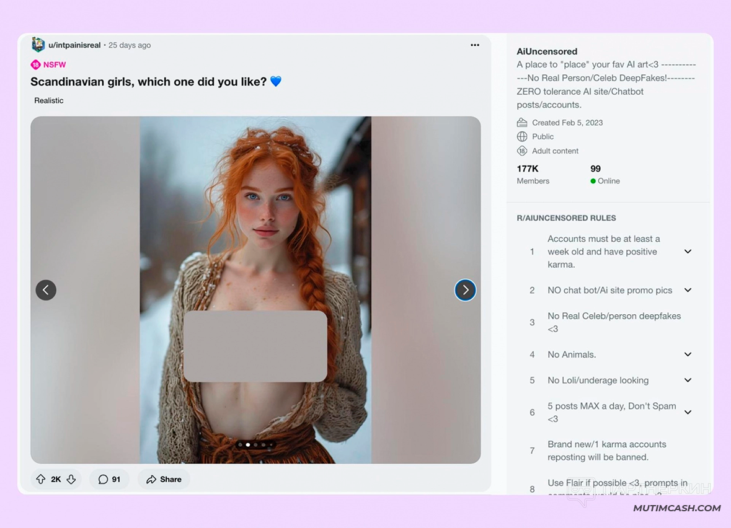Click the Share button

pyautogui.click(x=164, y=479)
